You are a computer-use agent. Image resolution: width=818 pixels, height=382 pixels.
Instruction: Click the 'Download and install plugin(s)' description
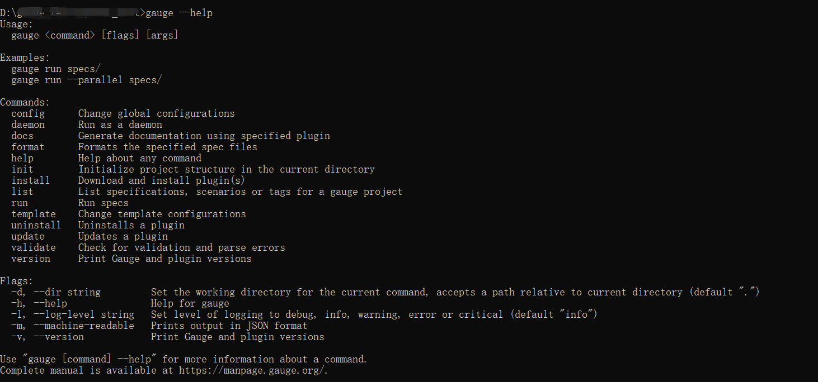click(162, 180)
